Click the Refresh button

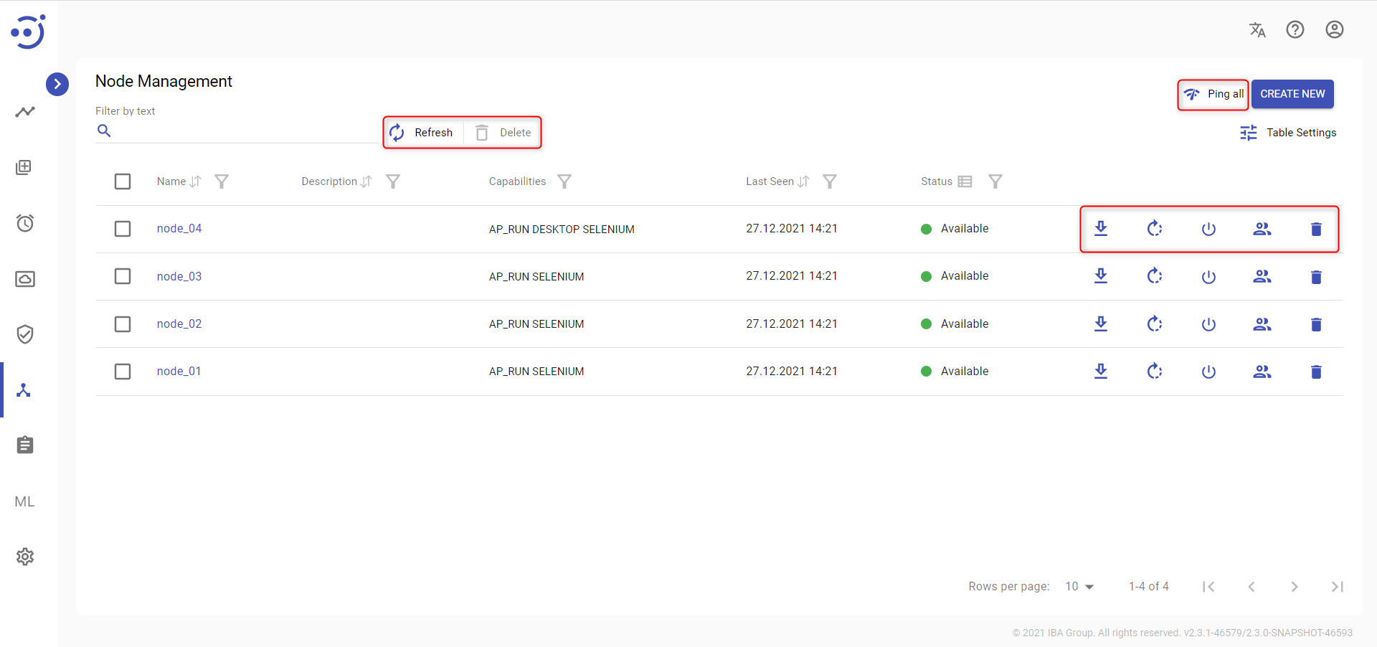click(422, 133)
